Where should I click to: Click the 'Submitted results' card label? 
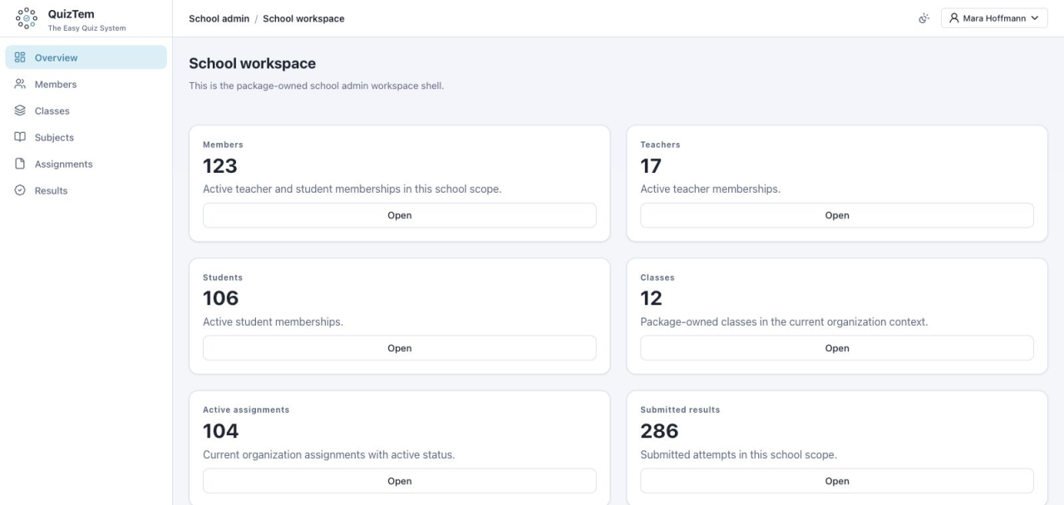point(680,409)
